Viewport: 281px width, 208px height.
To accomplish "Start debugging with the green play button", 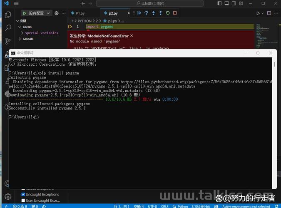I will pyautogui.click(x=25, y=13).
